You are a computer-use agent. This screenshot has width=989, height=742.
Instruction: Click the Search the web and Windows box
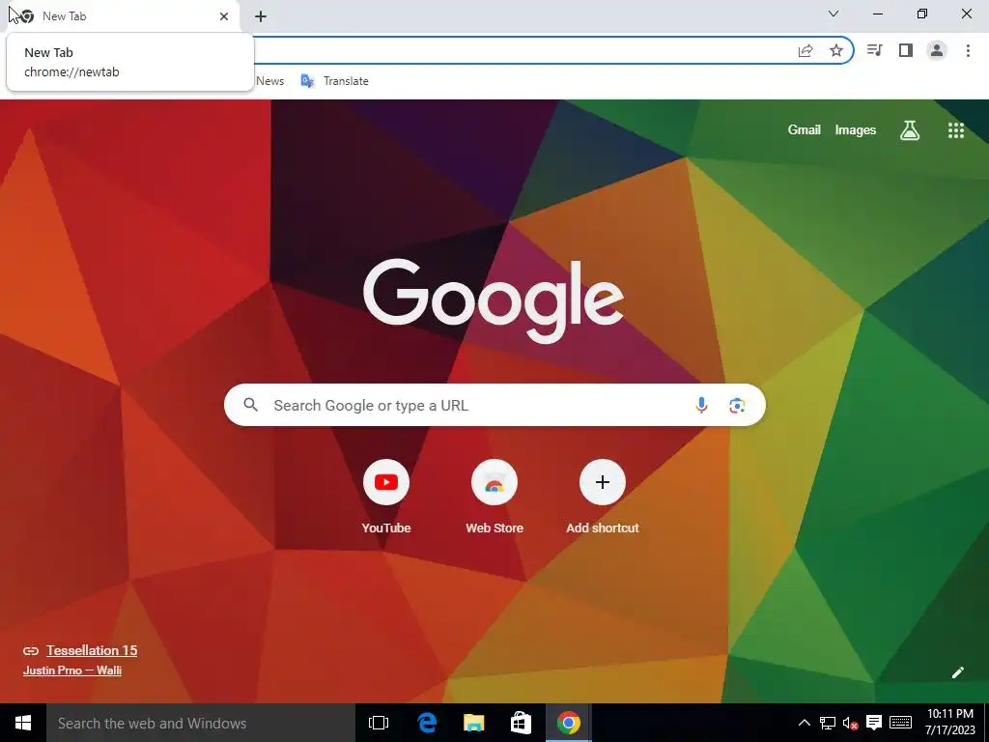point(201,723)
